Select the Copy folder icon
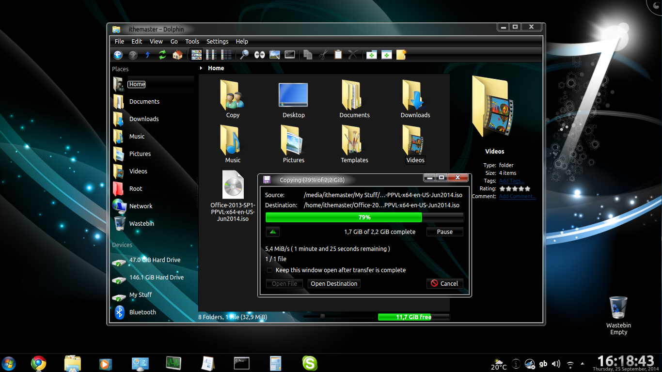This screenshot has width=662, height=372. click(x=233, y=95)
